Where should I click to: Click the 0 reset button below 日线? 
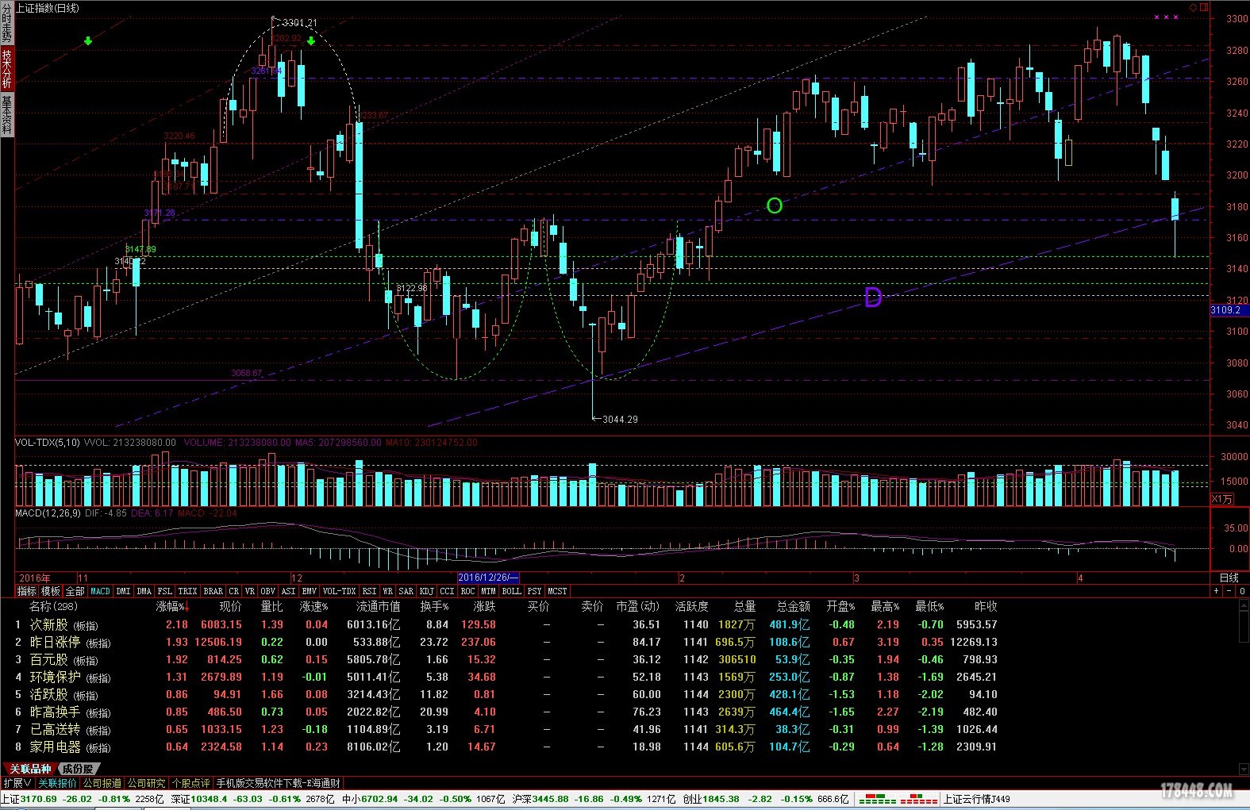[x=1242, y=591]
